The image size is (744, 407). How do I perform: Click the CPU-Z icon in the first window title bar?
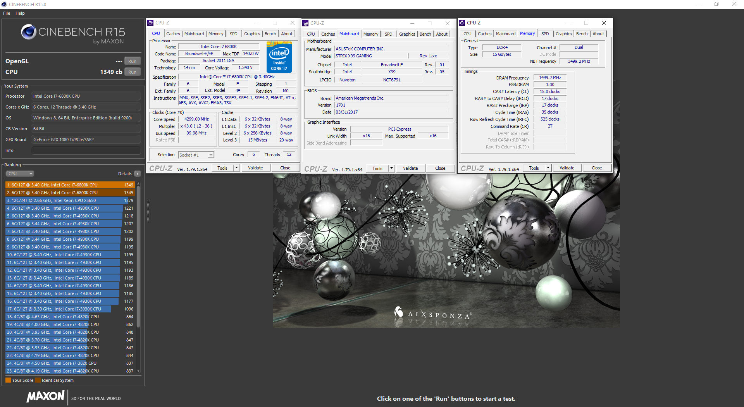tap(150, 23)
